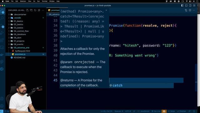Toggle primary side bar layout icon
Image resolution: width=200 pixels, height=113 pixels.
tap(182, 5)
